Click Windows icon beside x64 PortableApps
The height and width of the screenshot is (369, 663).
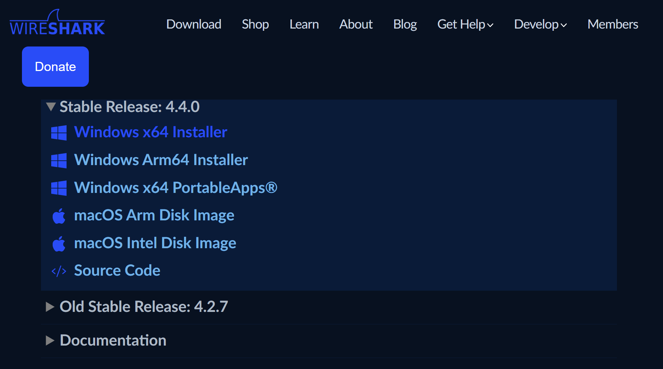[x=59, y=188]
